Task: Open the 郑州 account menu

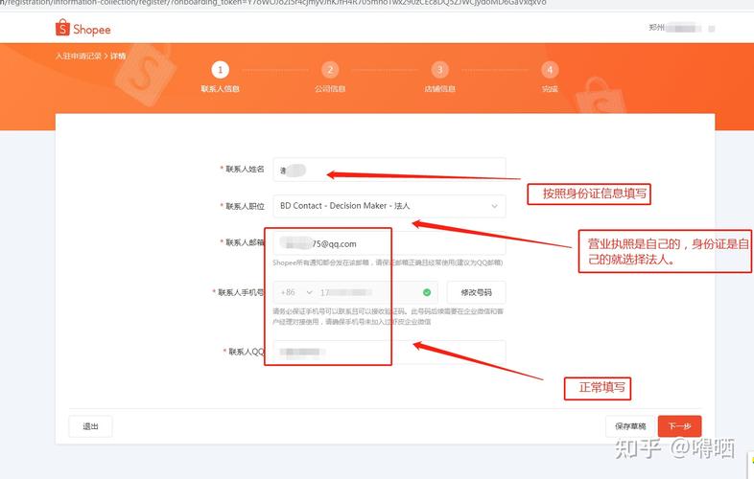Action: [682, 29]
